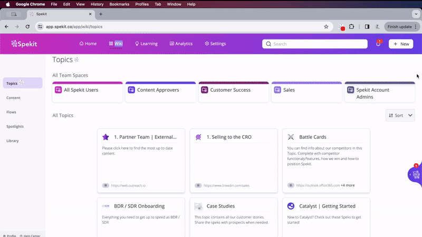Go to the Home tab
Viewport: 422px width, 237px height.
pyautogui.click(x=88, y=44)
